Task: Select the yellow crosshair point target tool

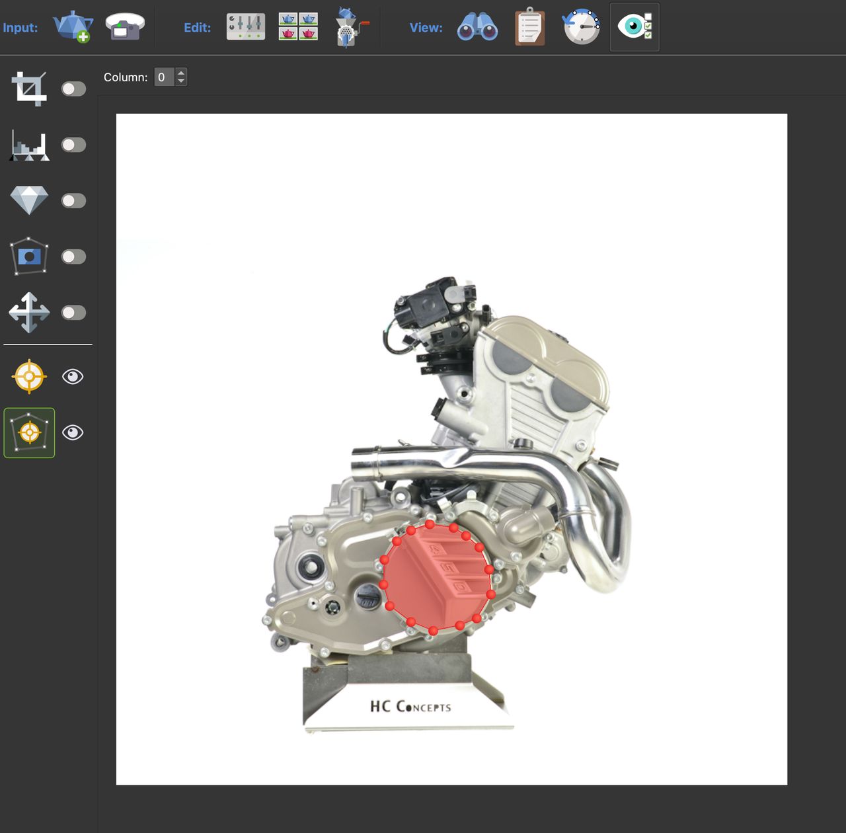Action: [x=29, y=377]
